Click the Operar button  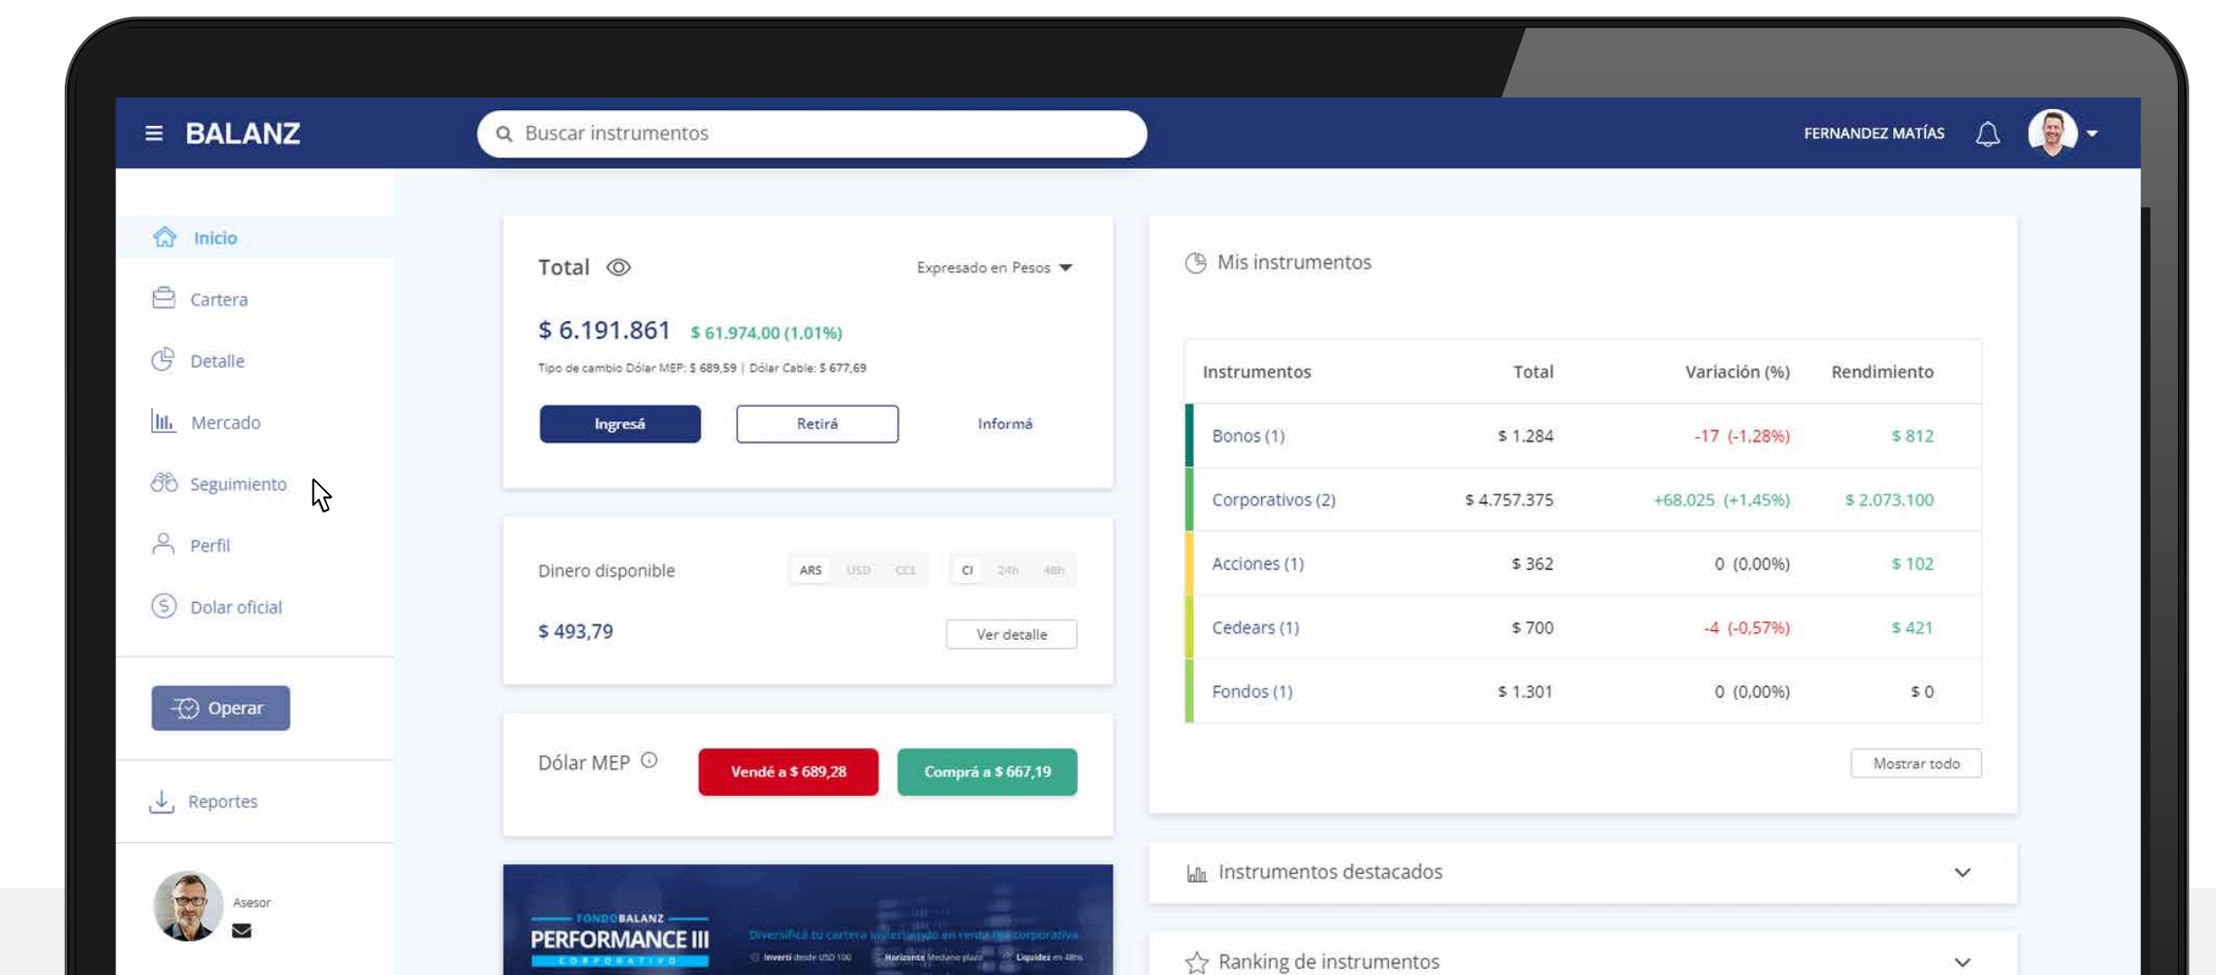[221, 707]
